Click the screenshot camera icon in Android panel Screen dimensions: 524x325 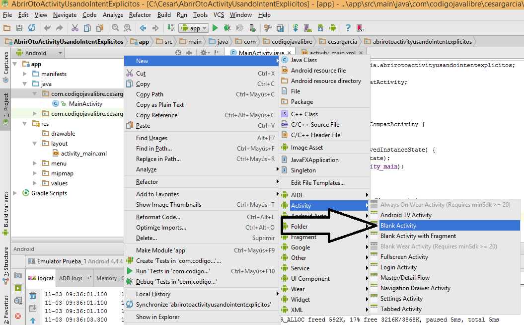pos(18,275)
